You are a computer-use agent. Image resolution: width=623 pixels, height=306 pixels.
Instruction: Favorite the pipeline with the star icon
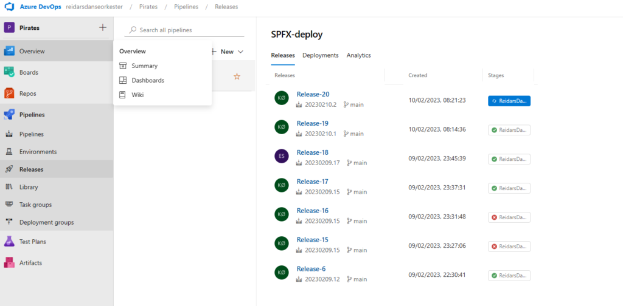[237, 76]
